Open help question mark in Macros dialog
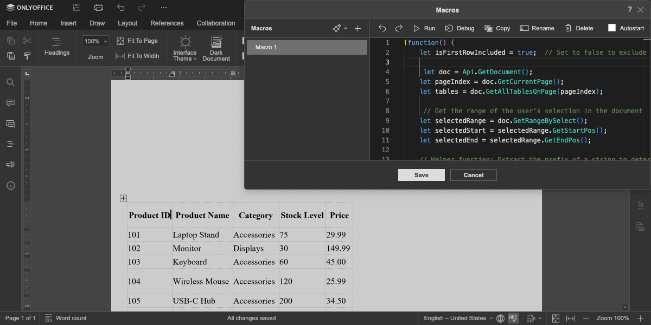 coord(630,10)
